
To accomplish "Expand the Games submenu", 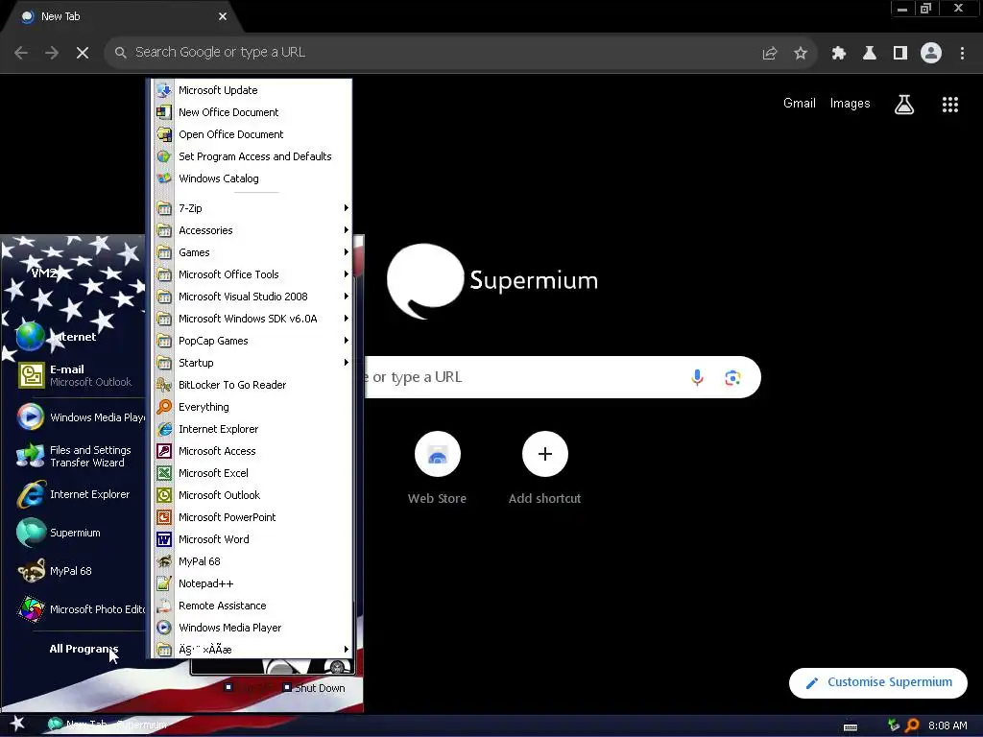I will coord(252,252).
